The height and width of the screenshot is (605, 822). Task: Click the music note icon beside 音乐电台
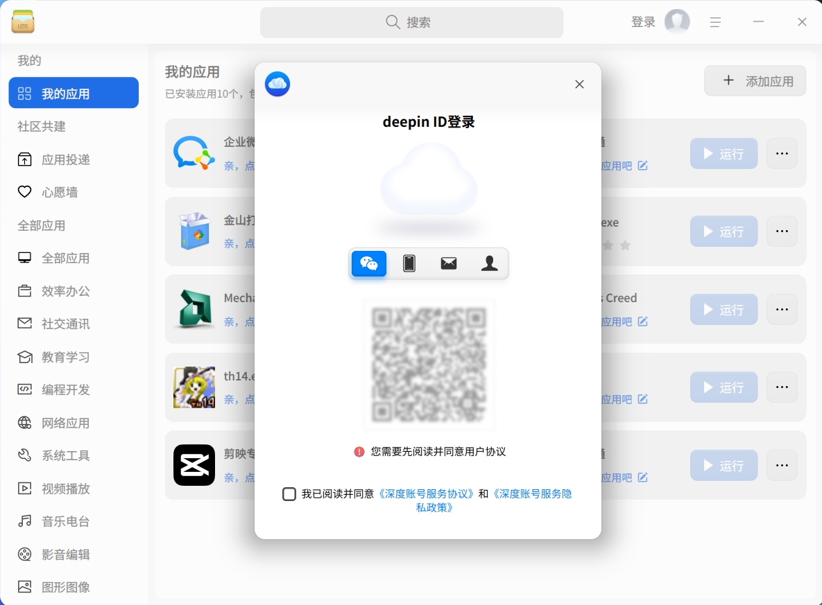tap(25, 521)
